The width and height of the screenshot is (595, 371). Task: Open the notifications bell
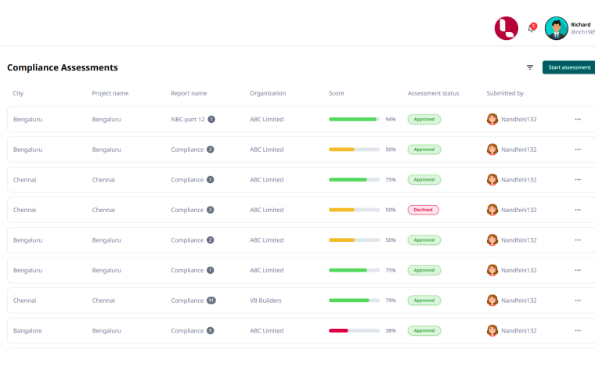(531, 29)
